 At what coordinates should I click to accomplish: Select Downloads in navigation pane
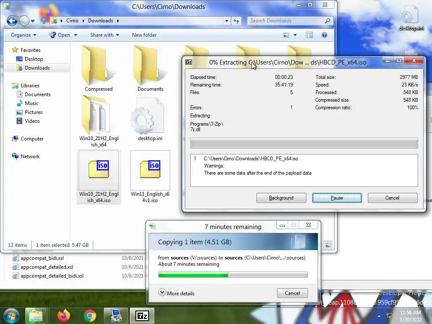coord(33,68)
